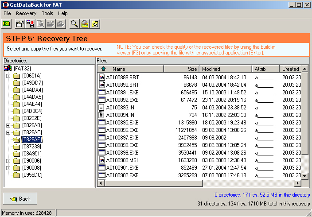Image resolution: width=312 pixels, height=217 pixels.
Task: Go back with the Back button
Action: tap(20, 198)
